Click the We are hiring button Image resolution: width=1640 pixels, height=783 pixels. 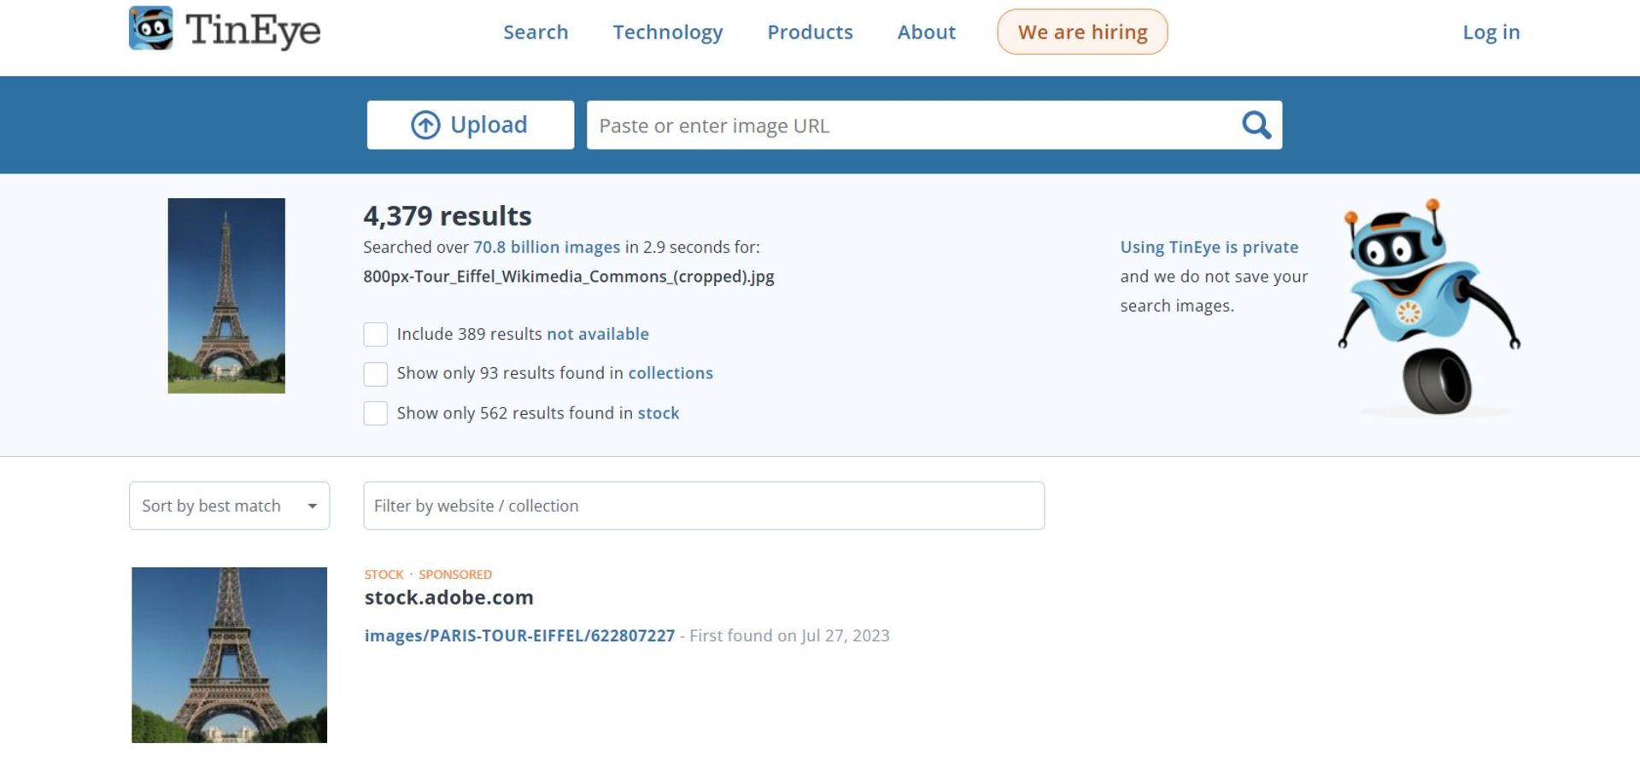[1081, 32]
